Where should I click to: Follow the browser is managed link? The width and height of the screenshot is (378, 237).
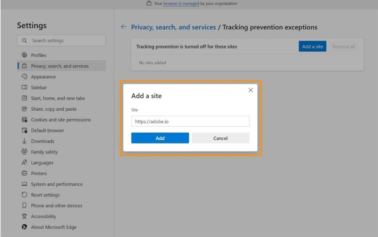(x=181, y=3)
